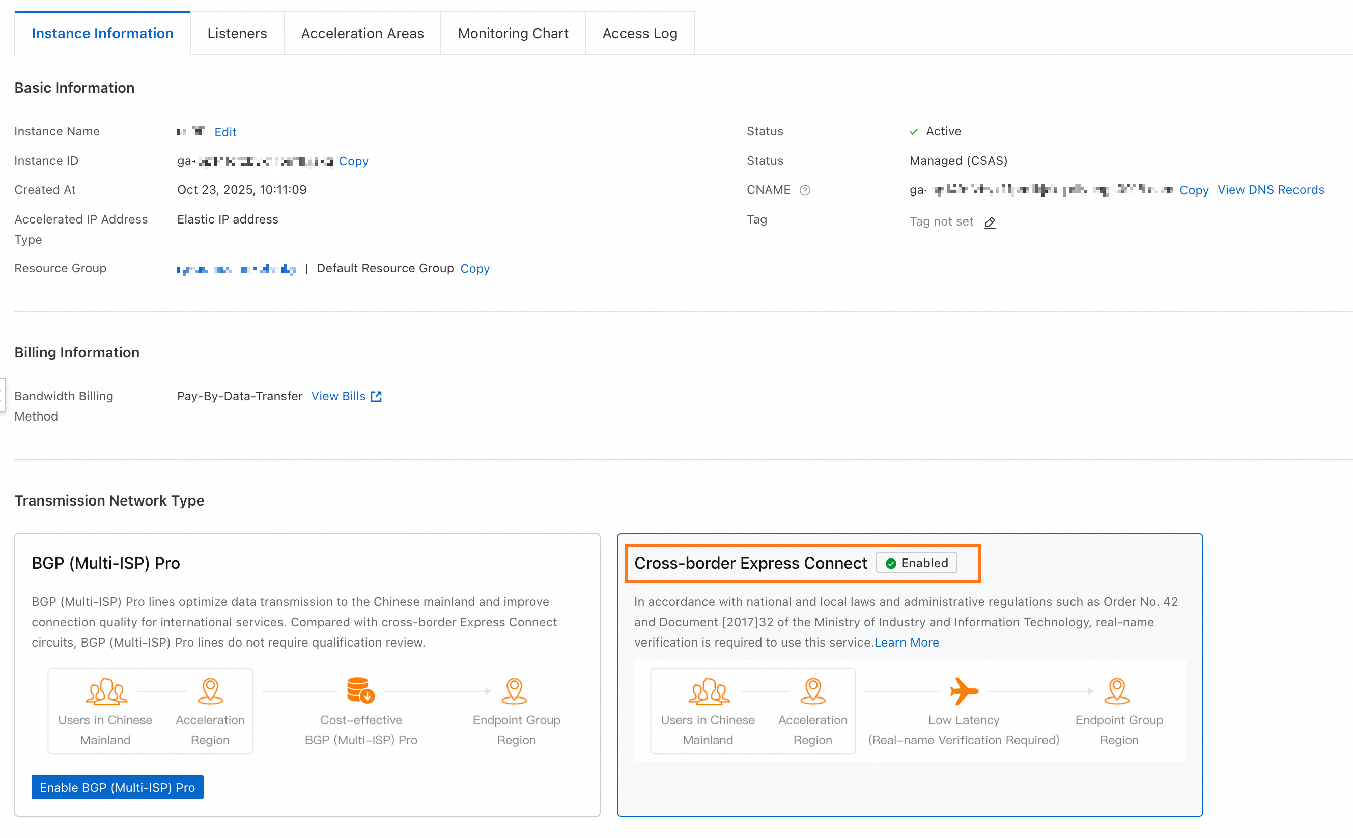Open the Listeners tab
Viewport: 1353px width, 838px height.
237,33
